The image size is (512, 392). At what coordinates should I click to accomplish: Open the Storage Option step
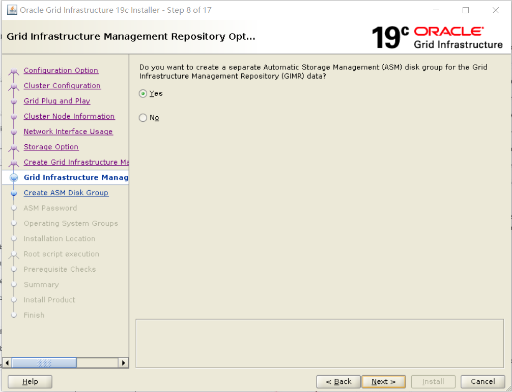coord(51,147)
